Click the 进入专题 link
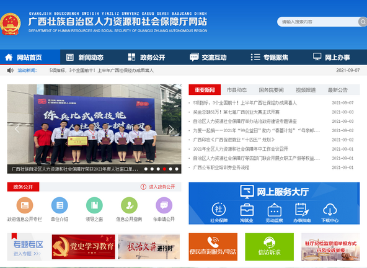Screen dimensions: 367x268 27,254
